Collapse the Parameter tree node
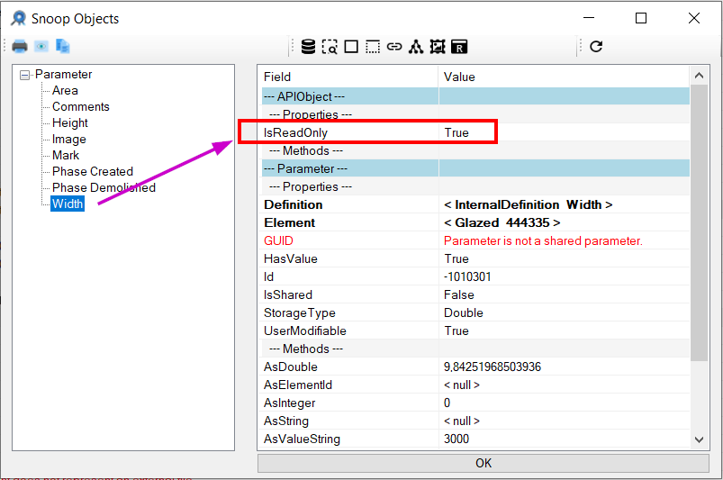 pos(25,75)
